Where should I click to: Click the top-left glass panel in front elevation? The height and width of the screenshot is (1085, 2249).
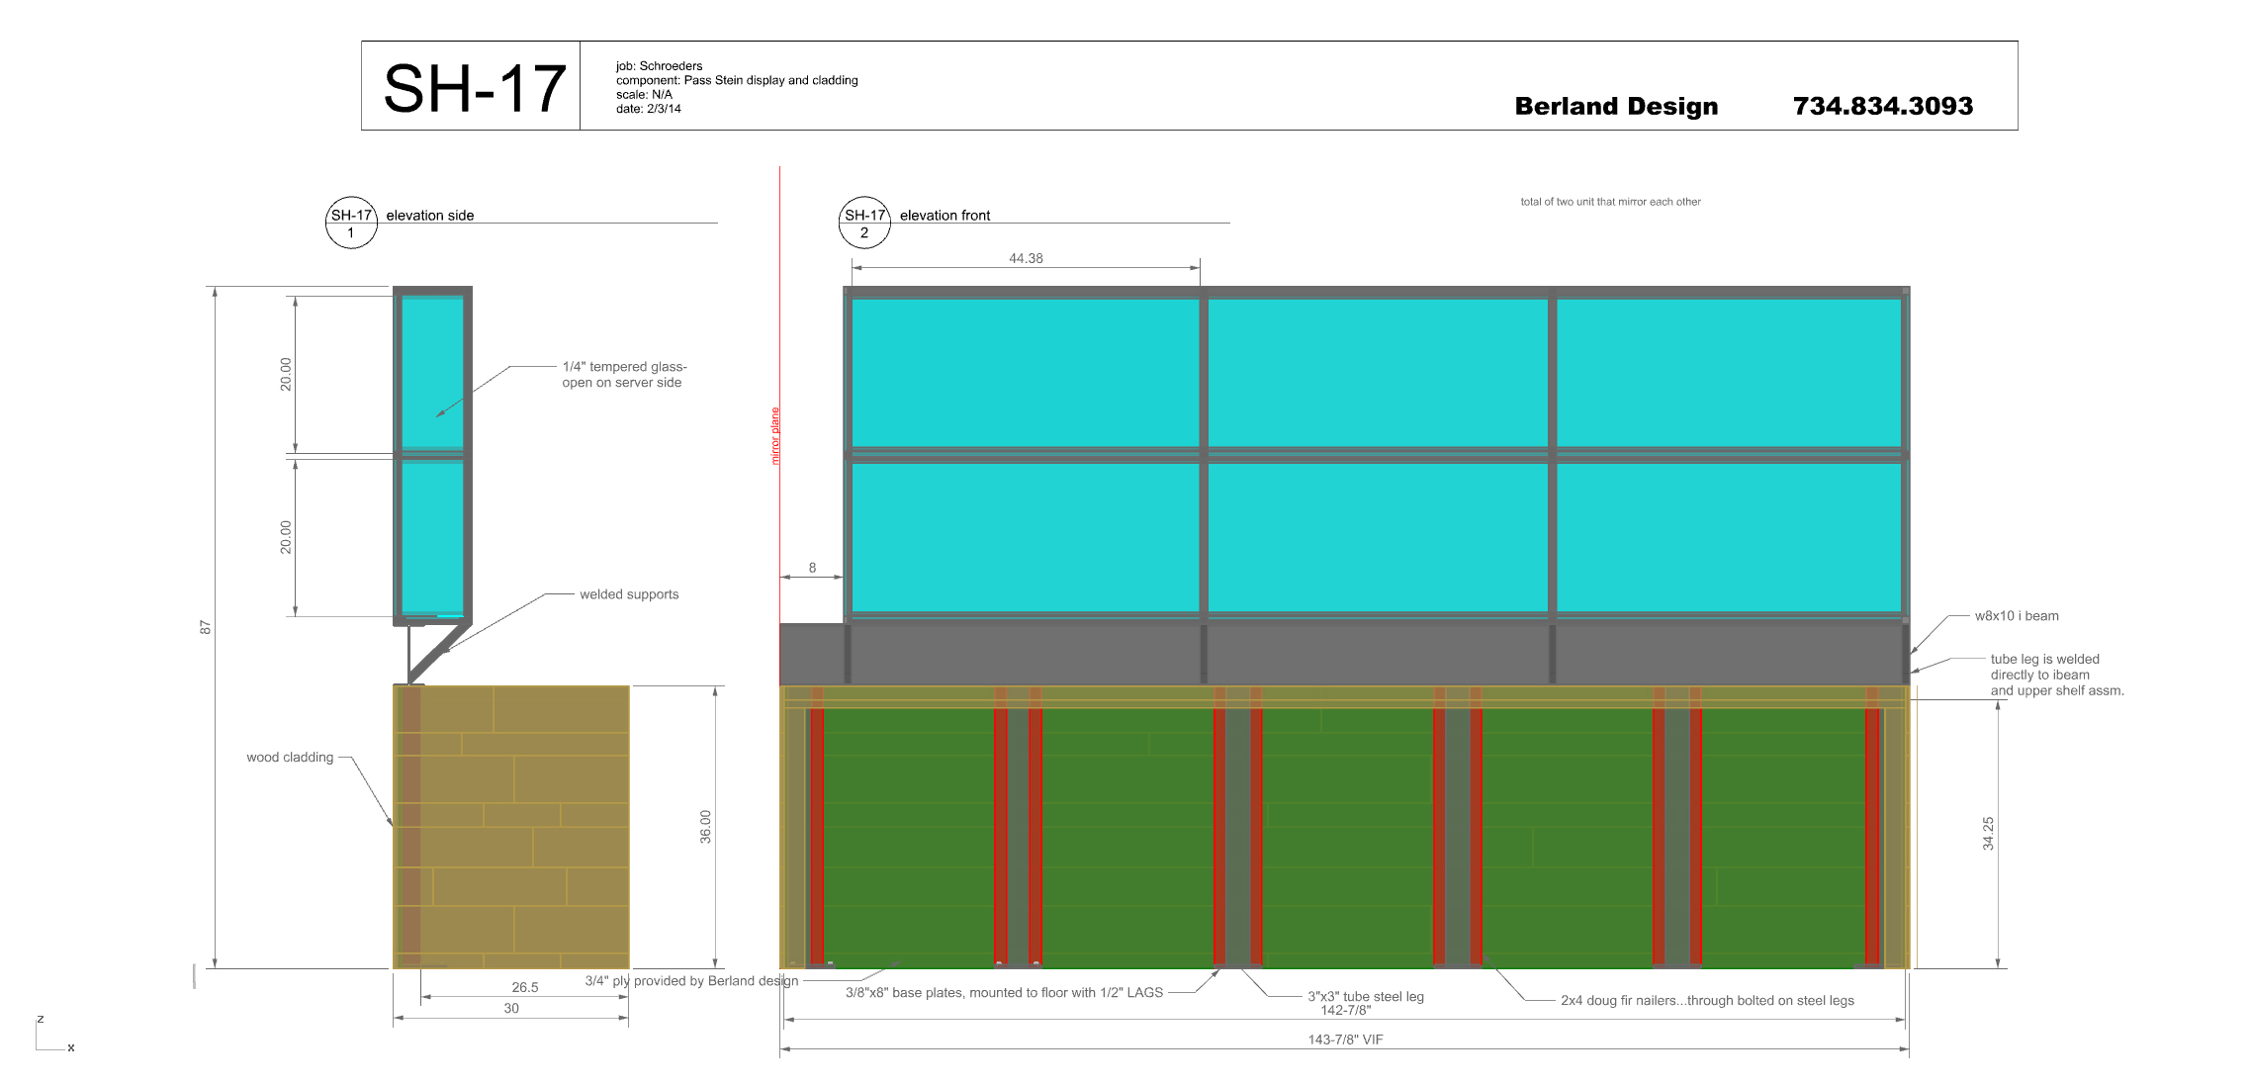[1025, 373]
